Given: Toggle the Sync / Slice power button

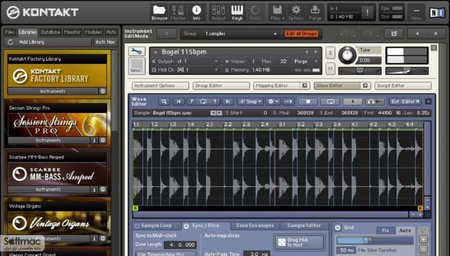Looking at the screenshot, I should (x=186, y=226).
